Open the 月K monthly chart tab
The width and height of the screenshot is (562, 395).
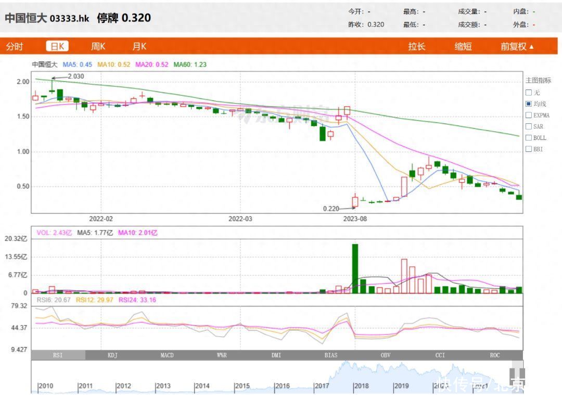click(x=139, y=47)
